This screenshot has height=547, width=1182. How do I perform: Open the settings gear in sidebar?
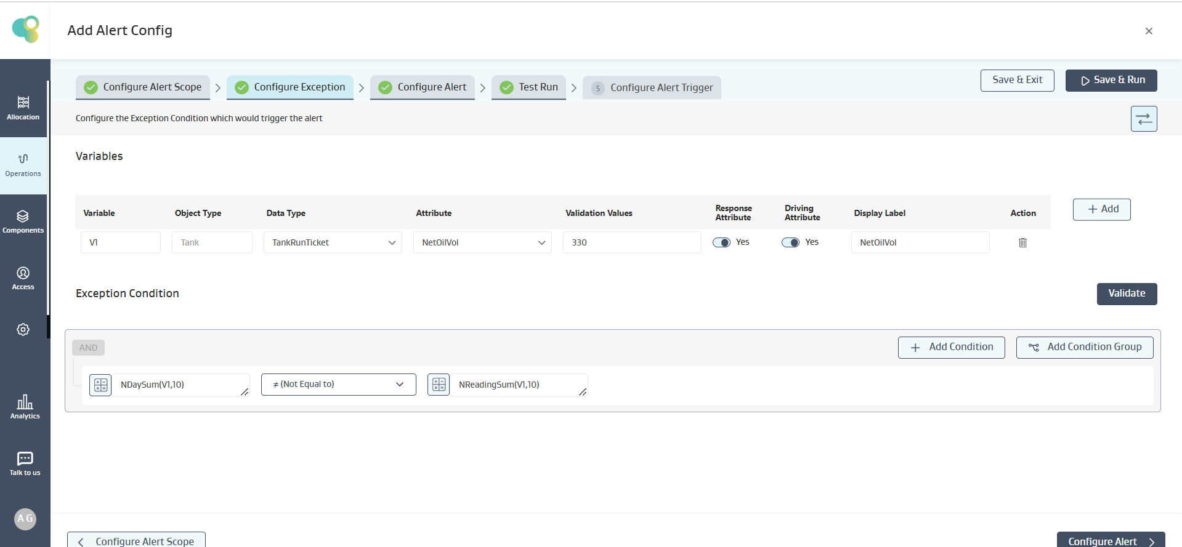(x=23, y=330)
